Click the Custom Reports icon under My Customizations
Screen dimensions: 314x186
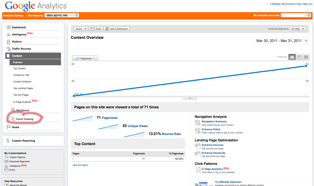(x=7, y=157)
